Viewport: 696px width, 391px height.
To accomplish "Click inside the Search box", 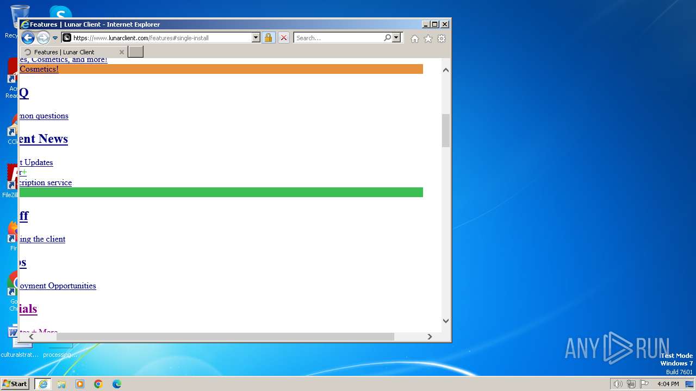I will click(x=338, y=38).
